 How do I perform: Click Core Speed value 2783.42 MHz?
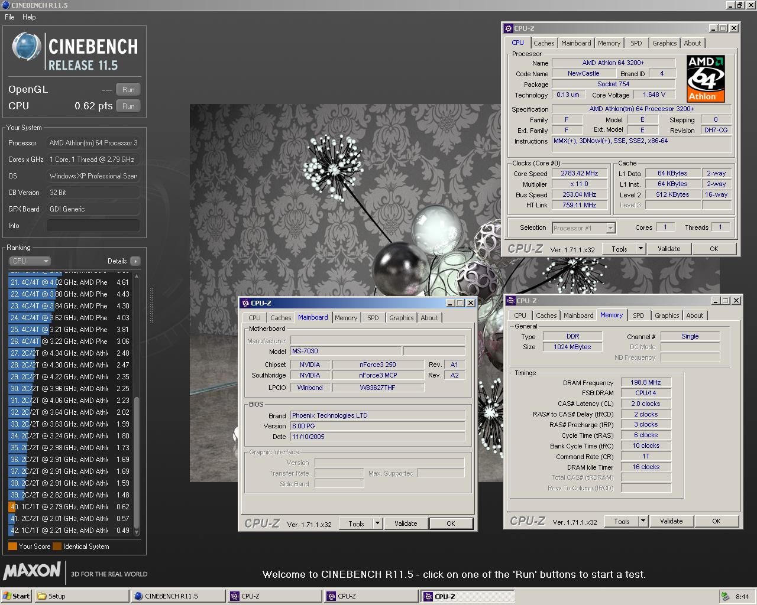click(580, 174)
